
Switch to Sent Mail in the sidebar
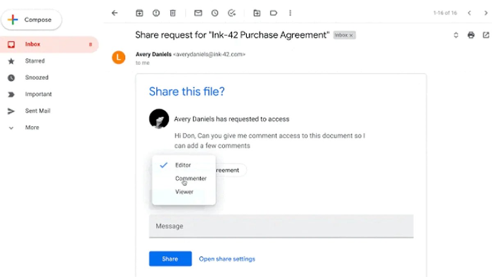click(37, 110)
